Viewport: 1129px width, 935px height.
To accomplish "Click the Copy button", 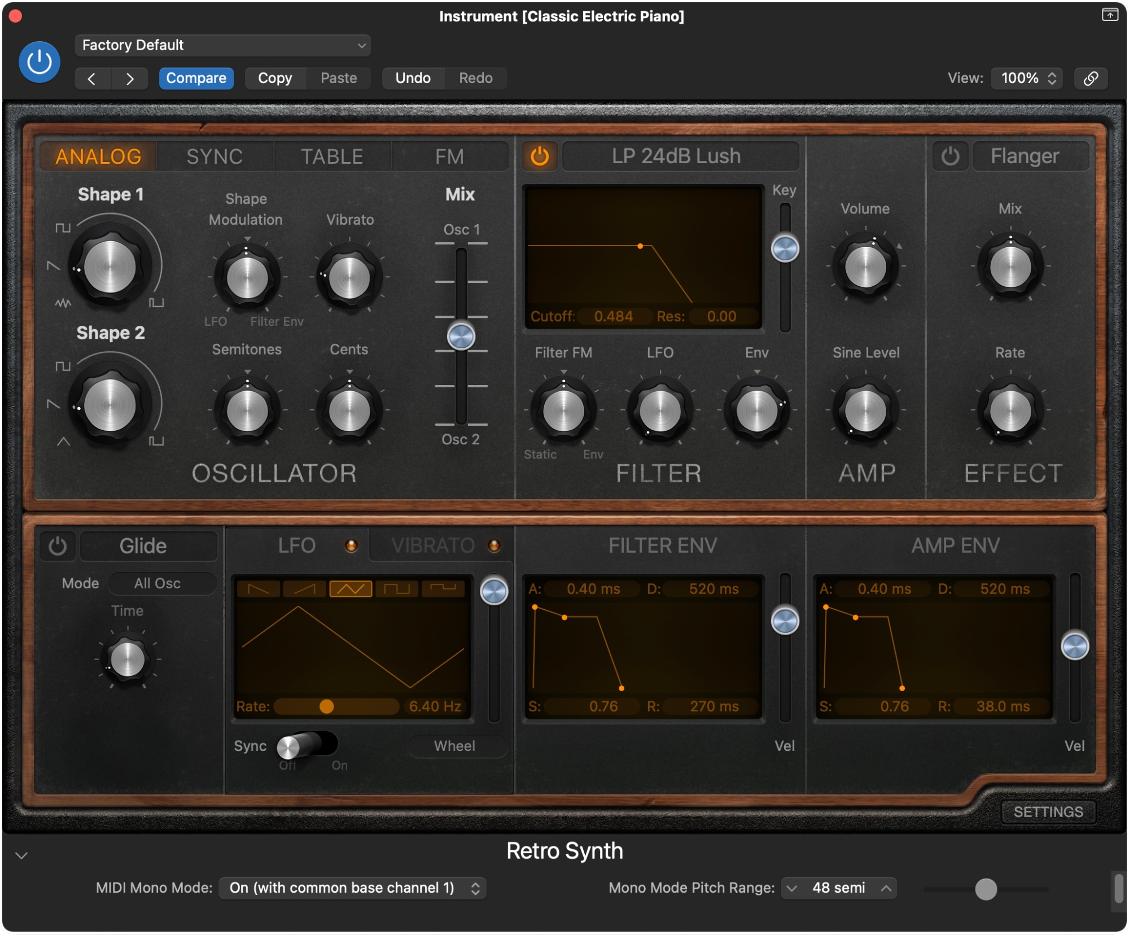I will click(x=275, y=78).
